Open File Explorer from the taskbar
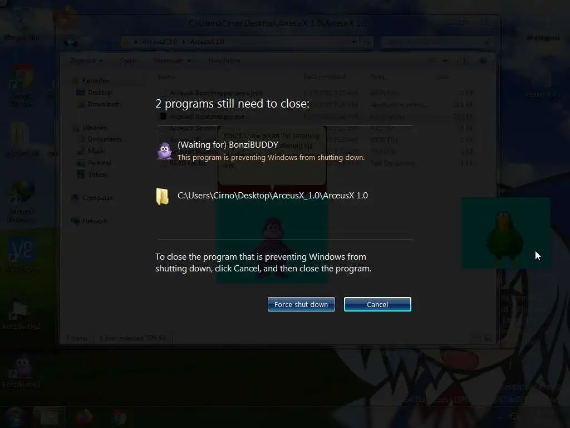 tap(50, 417)
